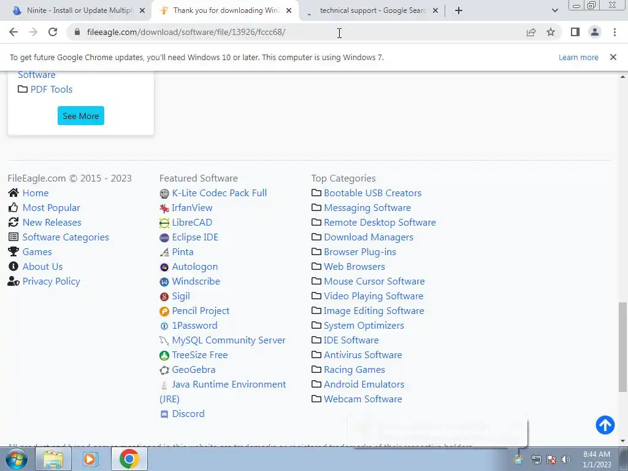
Task: Open Bootable USB Creators category
Action: [x=372, y=193]
